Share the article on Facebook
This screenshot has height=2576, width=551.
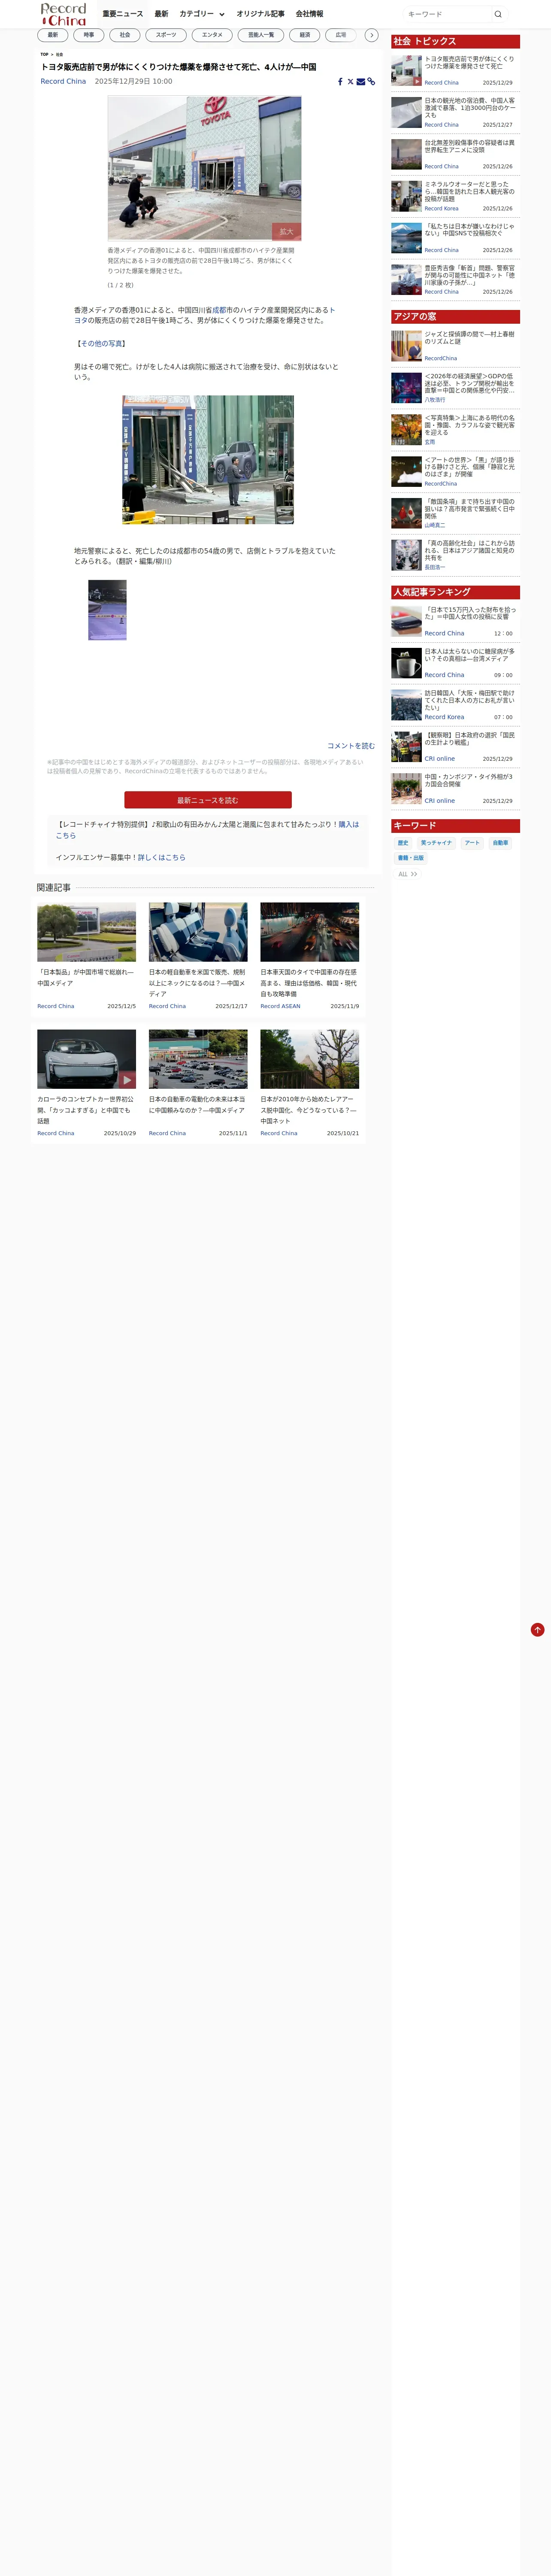coord(340,82)
